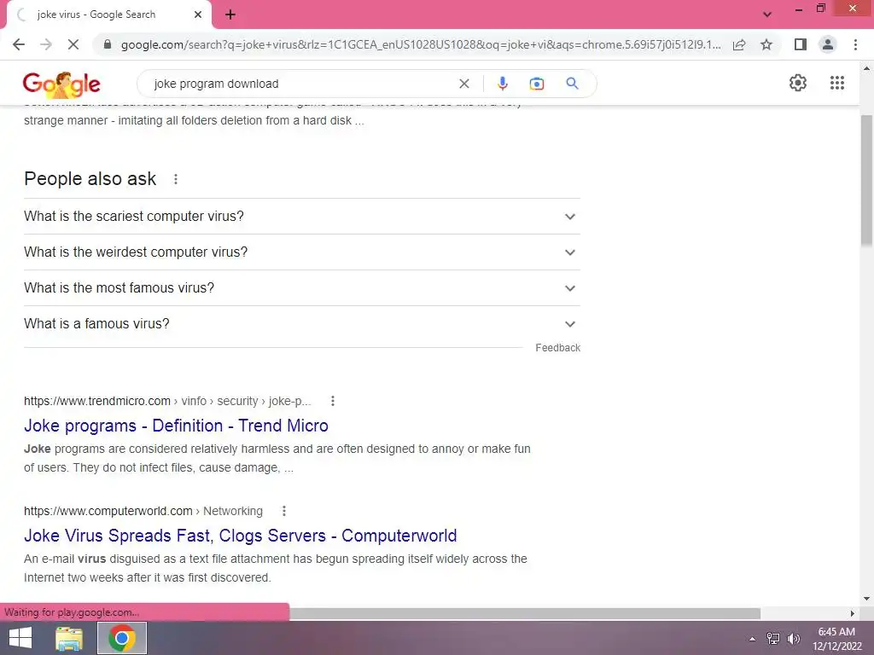Click the vertical scrollbar thumb
This screenshot has width=874, height=655.
(x=866, y=181)
